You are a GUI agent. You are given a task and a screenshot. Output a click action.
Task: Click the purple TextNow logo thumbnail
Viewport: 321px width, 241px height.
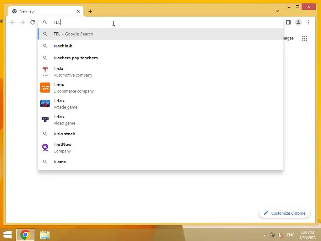tap(45, 147)
